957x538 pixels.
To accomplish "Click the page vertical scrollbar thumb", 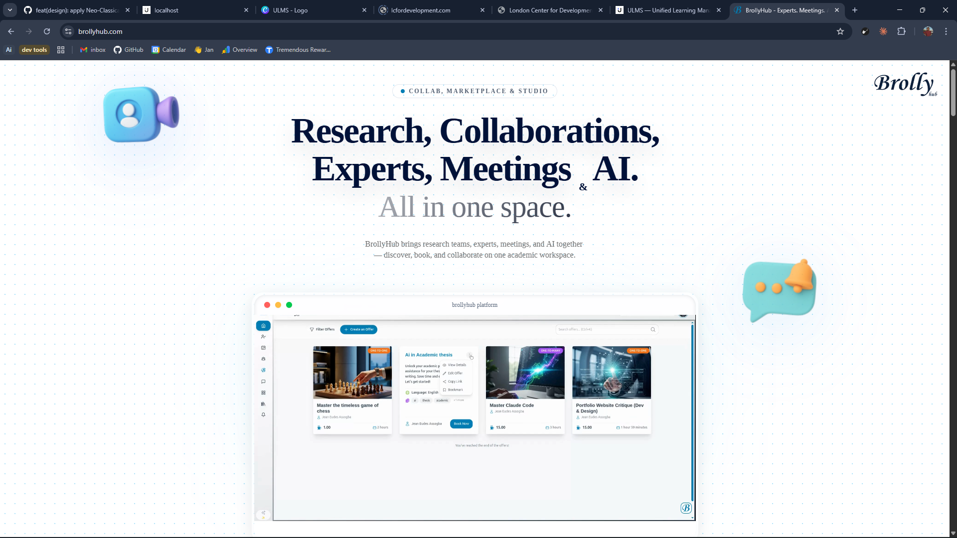I will click(x=953, y=93).
